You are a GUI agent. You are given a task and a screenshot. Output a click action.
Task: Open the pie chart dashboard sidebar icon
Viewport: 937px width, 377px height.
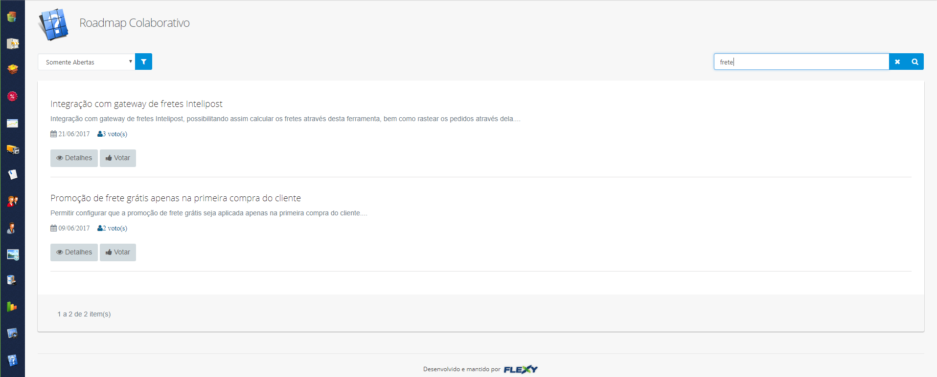click(12, 17)
